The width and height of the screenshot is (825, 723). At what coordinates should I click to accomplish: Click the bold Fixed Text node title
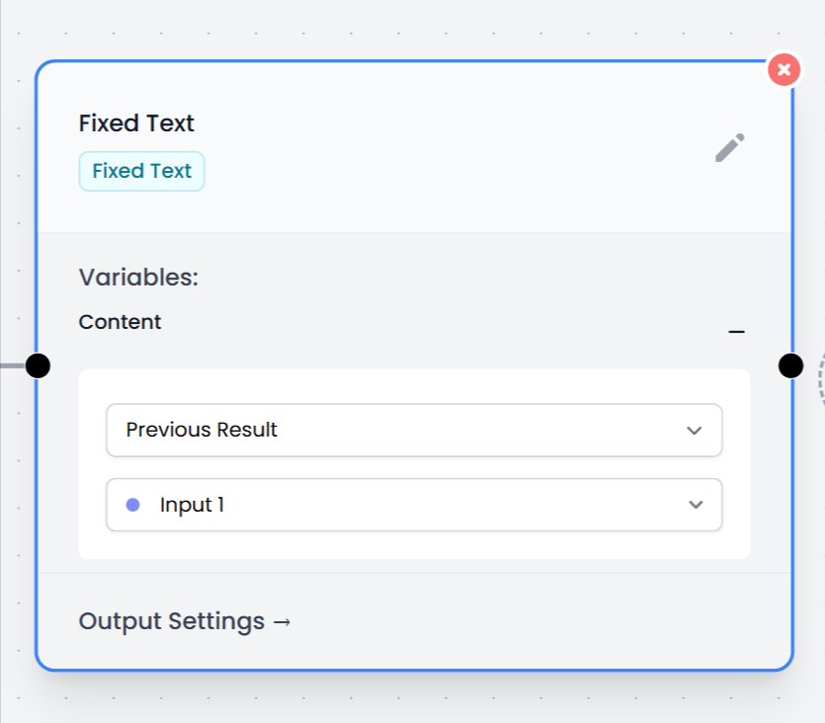(x=136, y=123)
